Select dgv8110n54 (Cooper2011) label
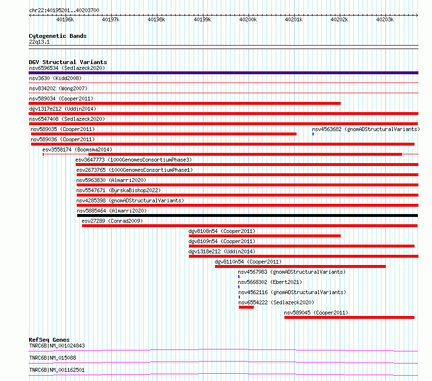The width and height of the screenshot is (432, 381). [x=248, y=262]
